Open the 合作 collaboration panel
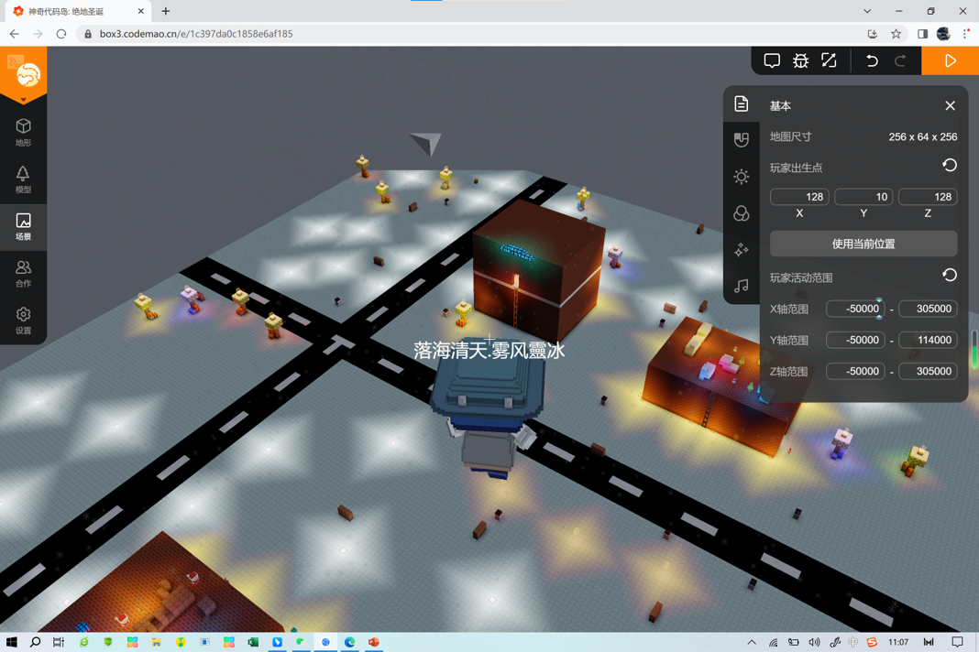Image resolution: width=979 pixels, height=652 pixels. [23, 274]
